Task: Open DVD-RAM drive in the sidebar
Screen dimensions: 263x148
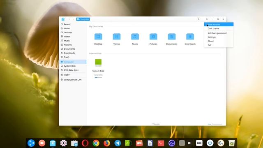Action: [73, 70]
